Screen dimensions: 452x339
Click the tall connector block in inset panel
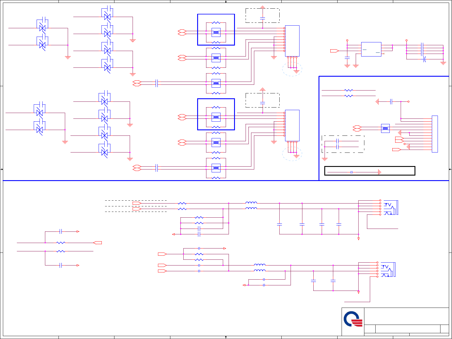[x=435, y=134]
